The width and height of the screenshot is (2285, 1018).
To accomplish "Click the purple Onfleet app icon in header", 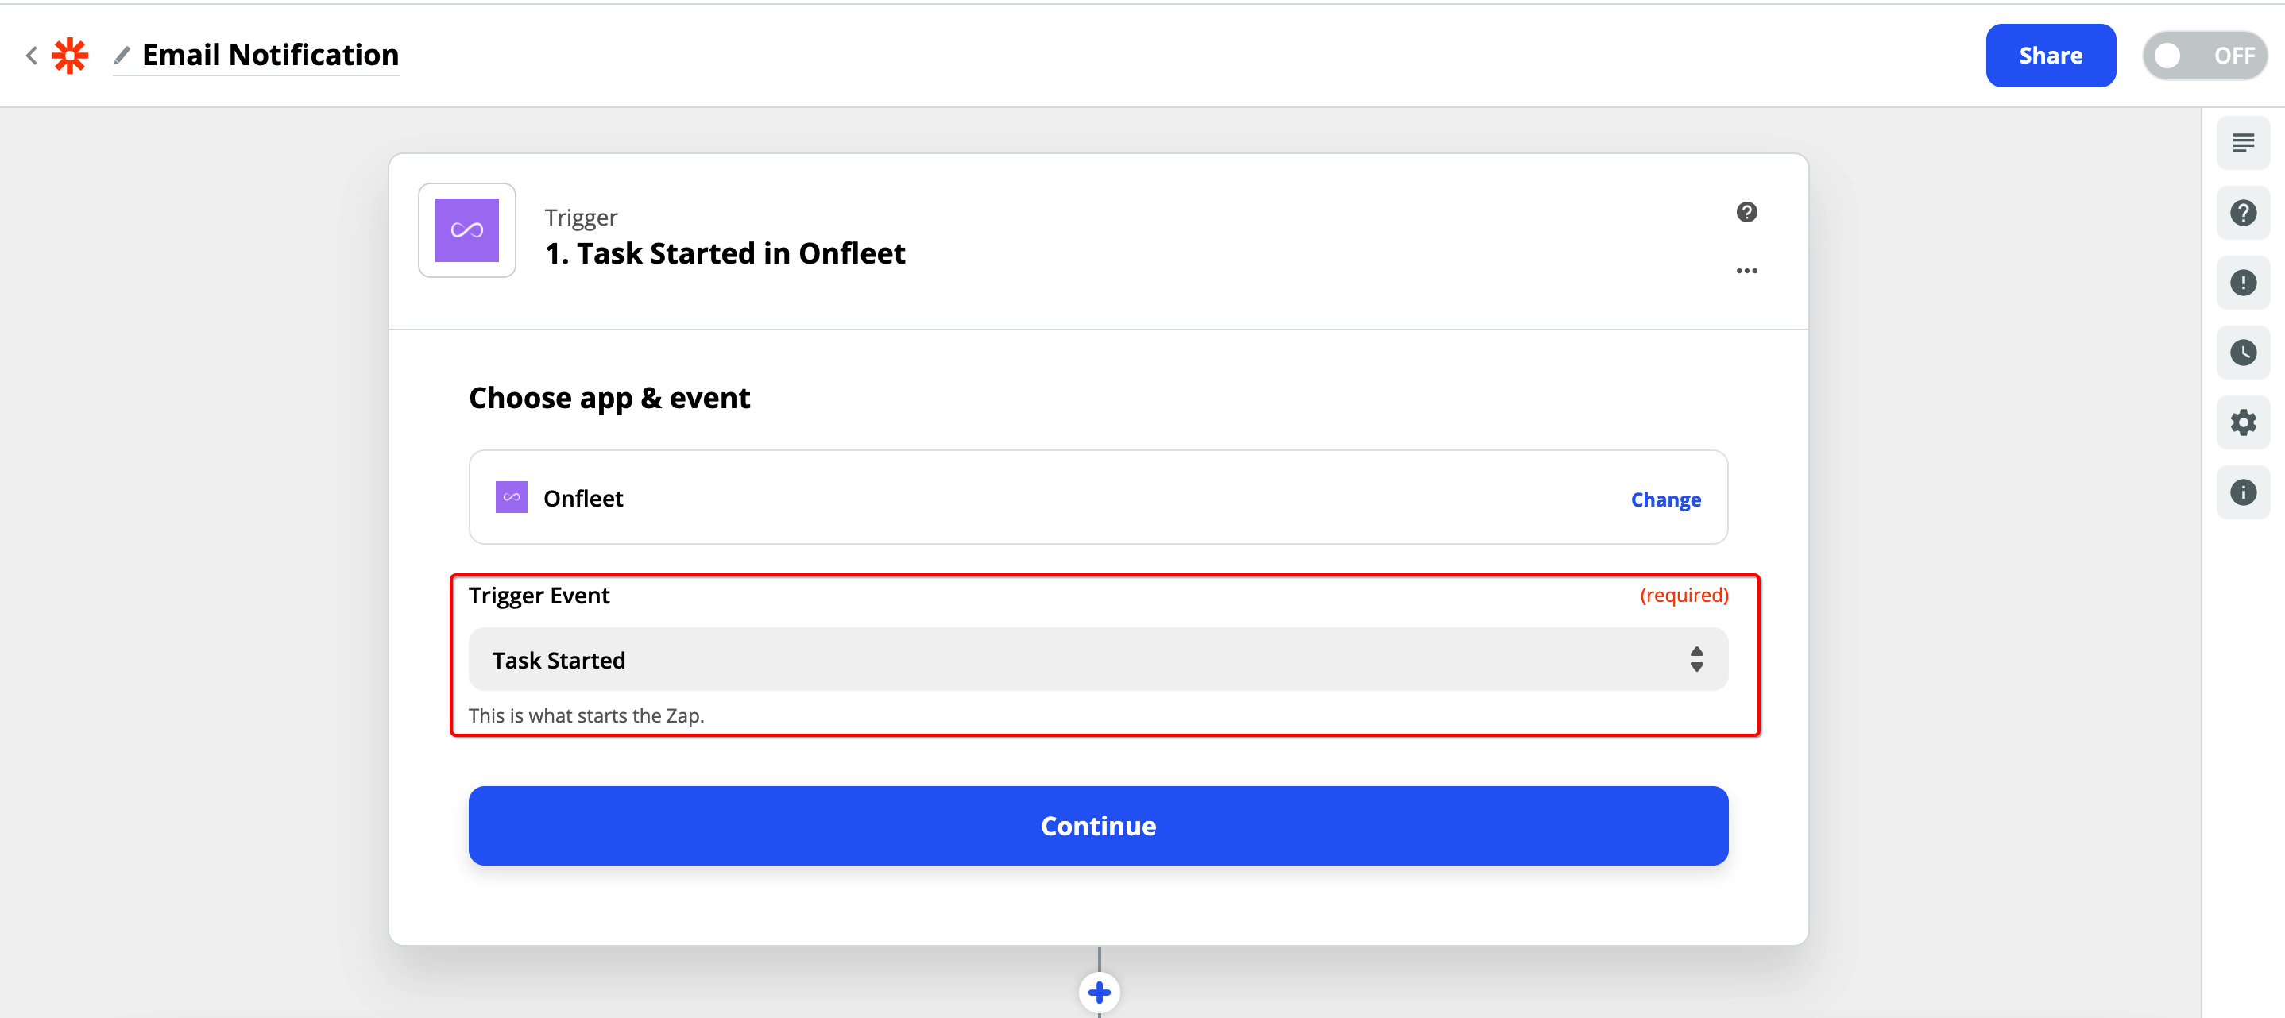I will 466,230.
